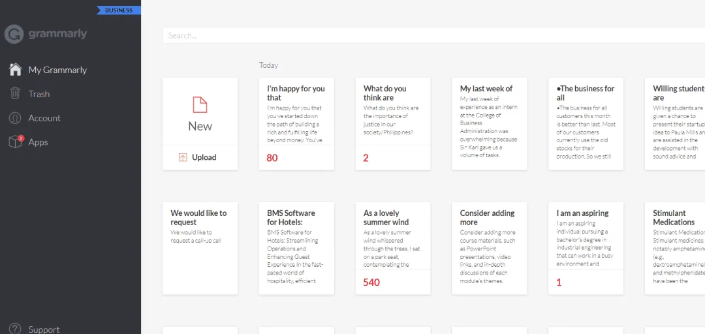Click the Support question mark icon
705x334 pixels.
click(15, 329)
